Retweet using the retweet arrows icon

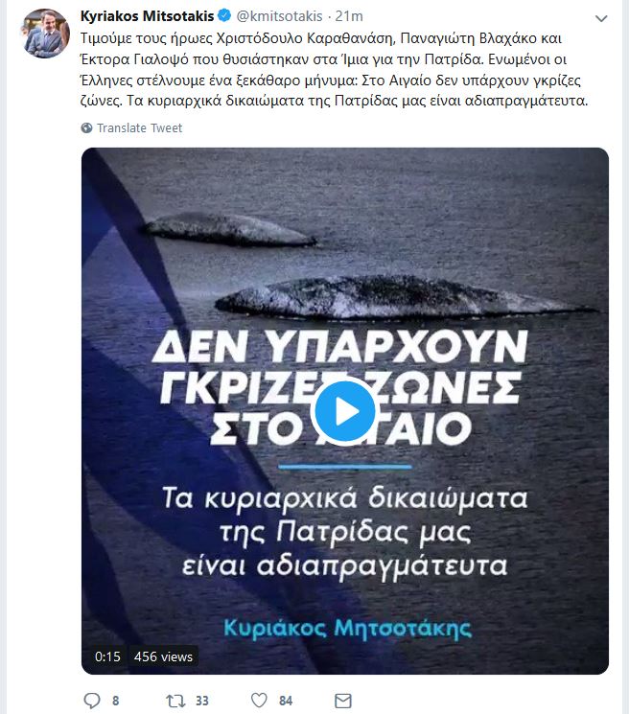[x=175, y=701]
